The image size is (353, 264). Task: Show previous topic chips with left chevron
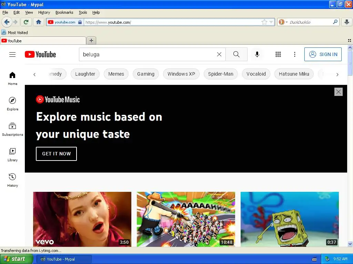coord(34,75)
